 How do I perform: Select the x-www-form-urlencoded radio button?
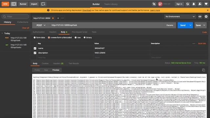pyautogui.click(x=49, y=38)
